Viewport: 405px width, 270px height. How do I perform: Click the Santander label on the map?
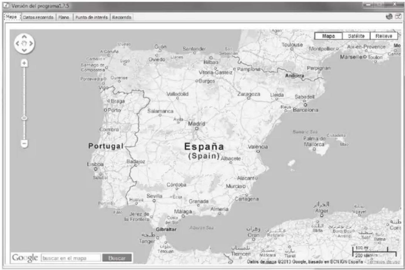tap(194, 49)
